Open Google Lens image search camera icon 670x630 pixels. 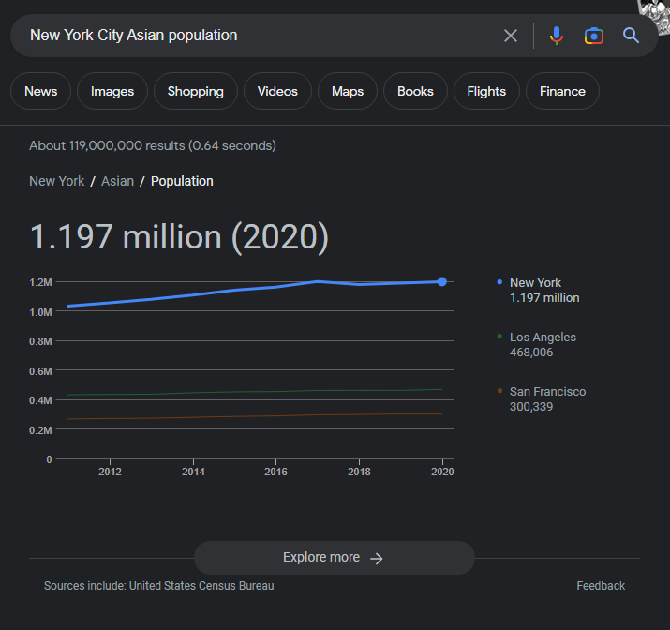pyautogui.click(x=593, y=36)
